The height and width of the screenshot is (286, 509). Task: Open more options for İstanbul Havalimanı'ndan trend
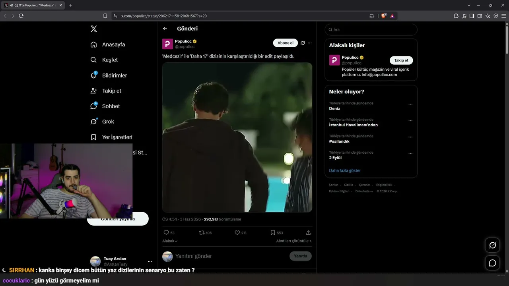(410, 121)
